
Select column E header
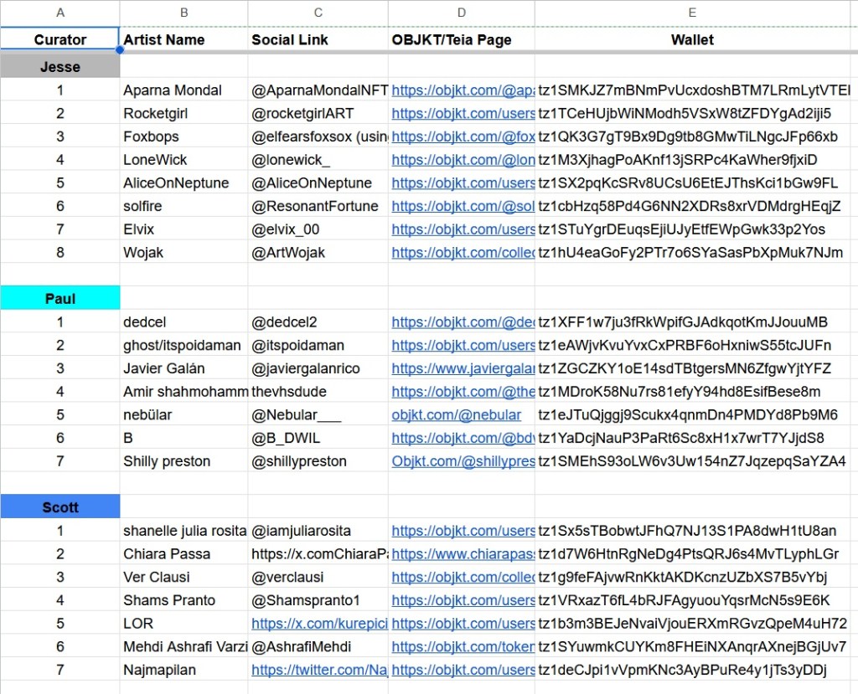coord(692,13)
